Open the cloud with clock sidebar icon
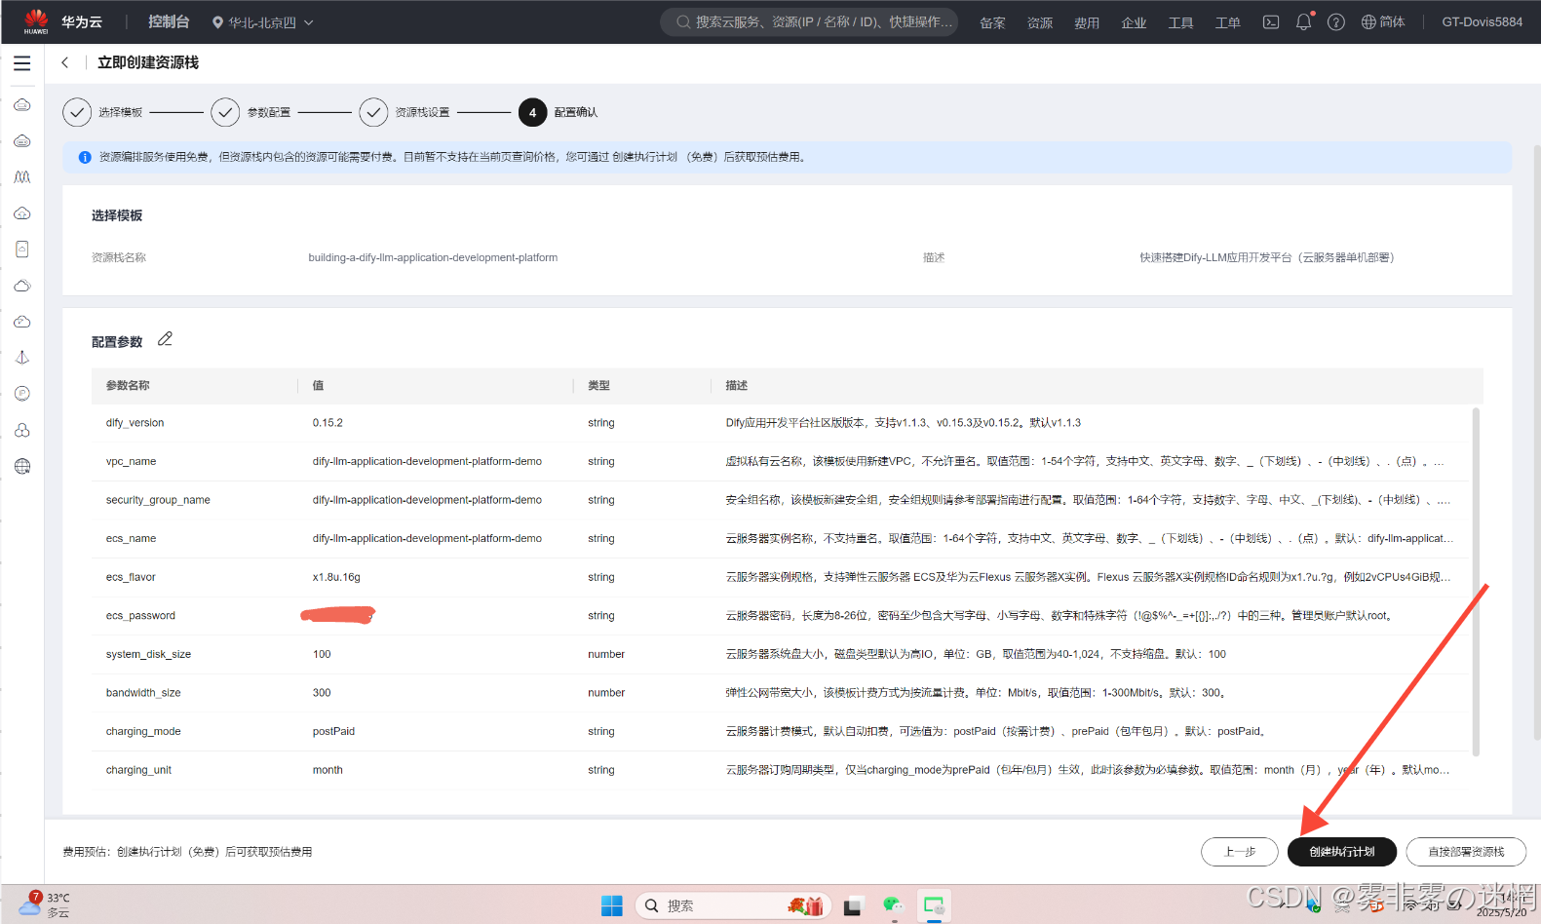Image resolution: width=1541 pixels, height=924 pixels. pyautogui.click(x=22, y=322)
